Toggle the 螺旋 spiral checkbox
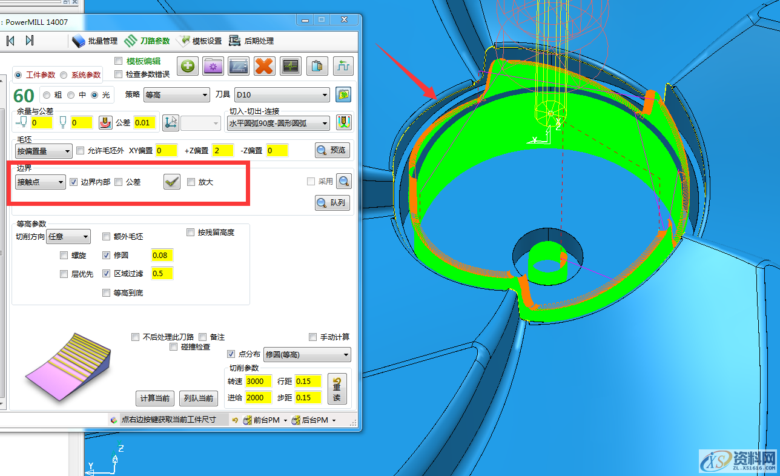This screenshot has height=476, width=780. pos(64,255)
